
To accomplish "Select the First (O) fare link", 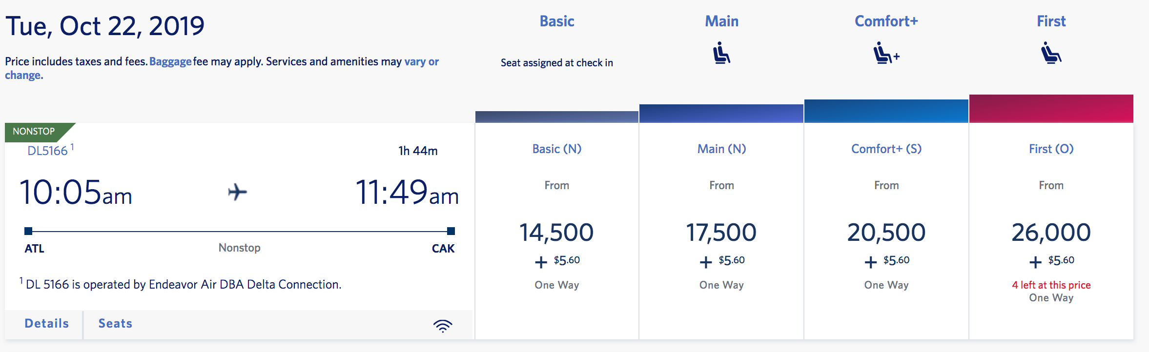I will click(1051, 149).
